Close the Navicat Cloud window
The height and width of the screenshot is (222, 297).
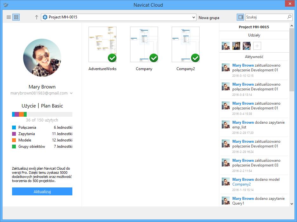tap(290, 3)
